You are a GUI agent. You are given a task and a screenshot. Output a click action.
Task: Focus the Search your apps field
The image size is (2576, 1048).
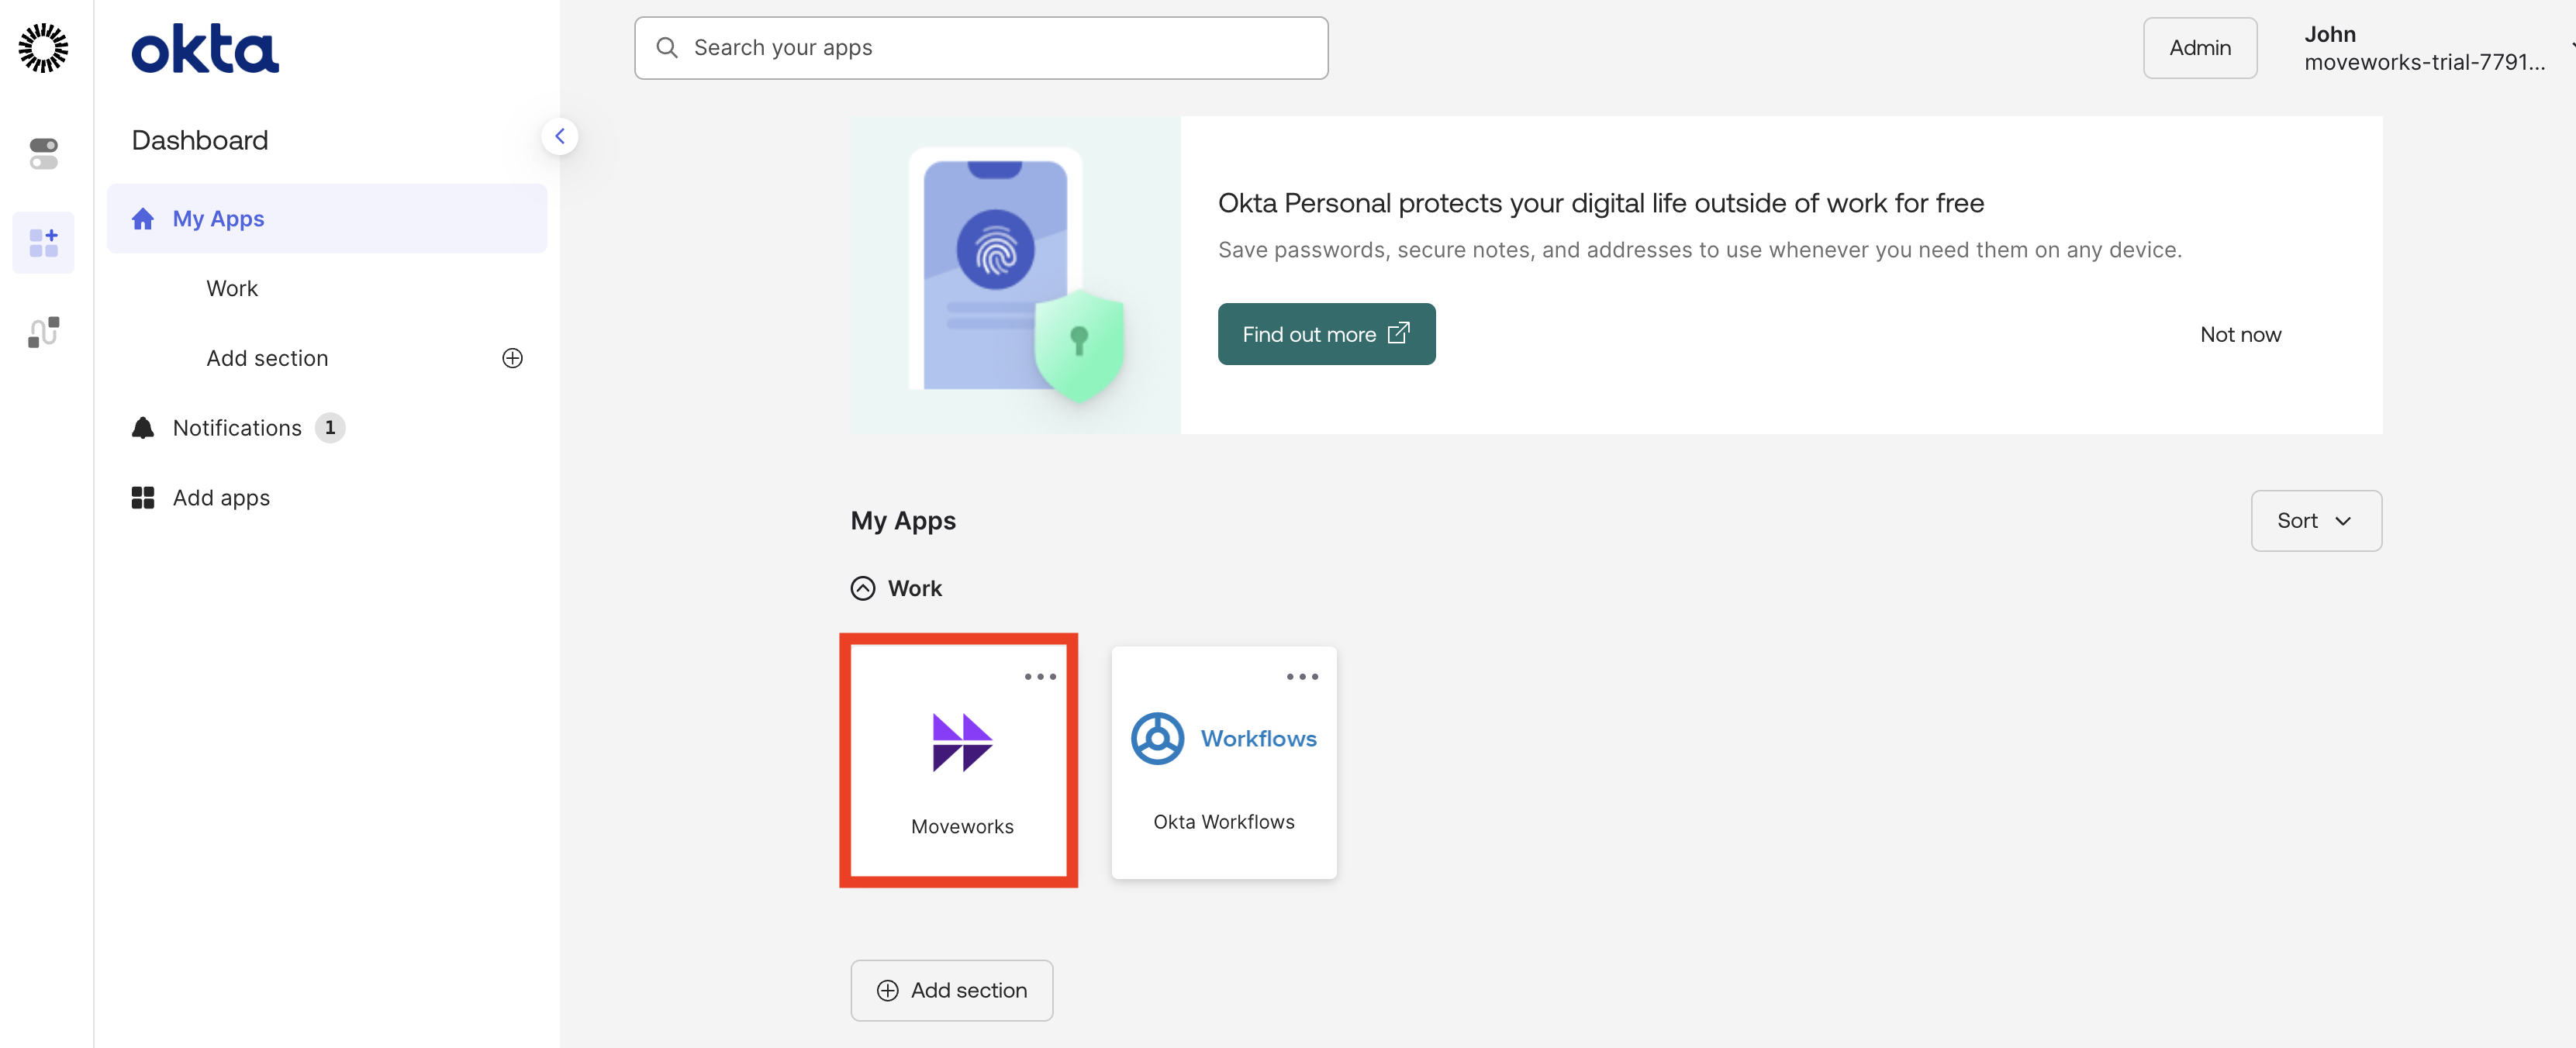point(980,48)
